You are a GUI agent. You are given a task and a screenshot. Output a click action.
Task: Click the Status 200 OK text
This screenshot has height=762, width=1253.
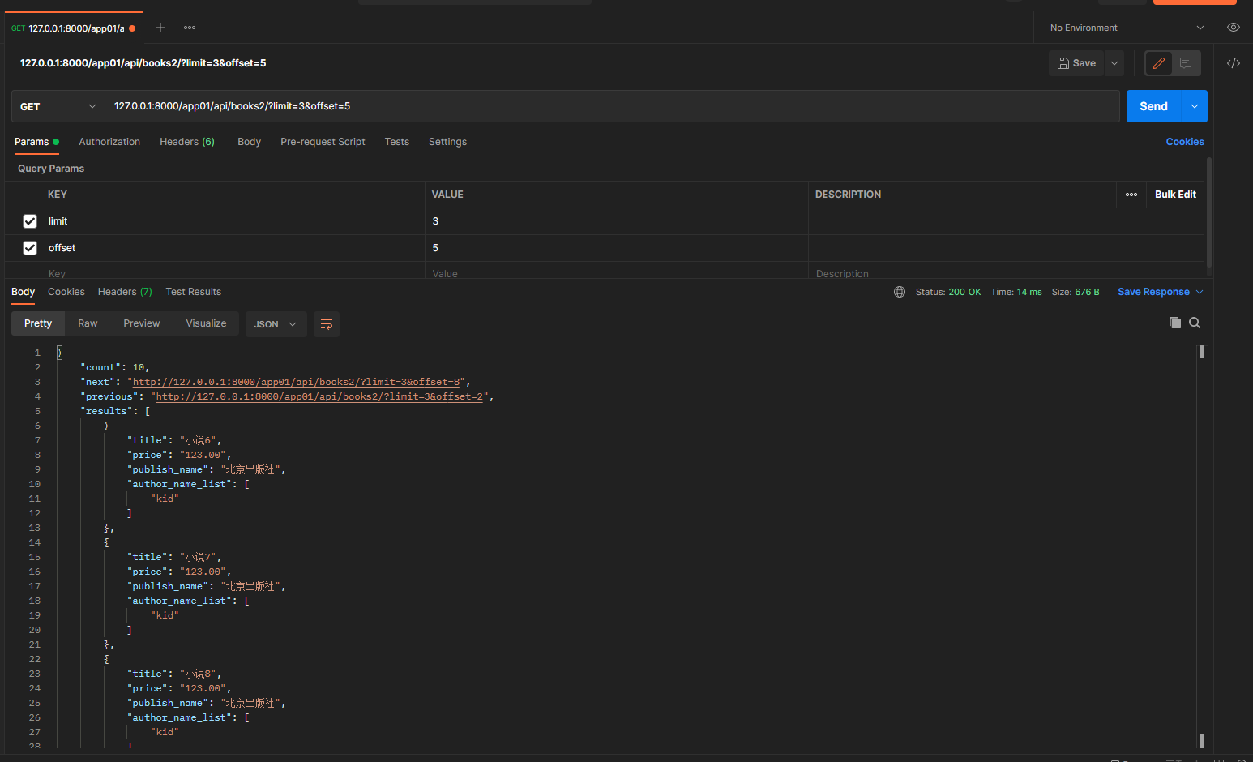[948, 292]
